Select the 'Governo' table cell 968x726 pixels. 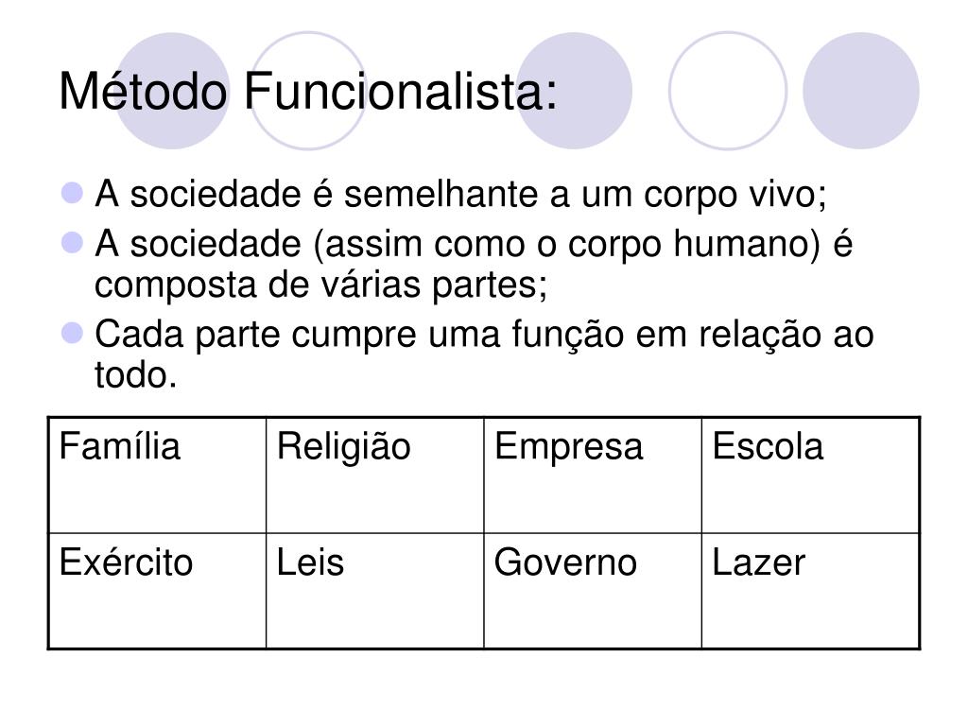[593, 591]
